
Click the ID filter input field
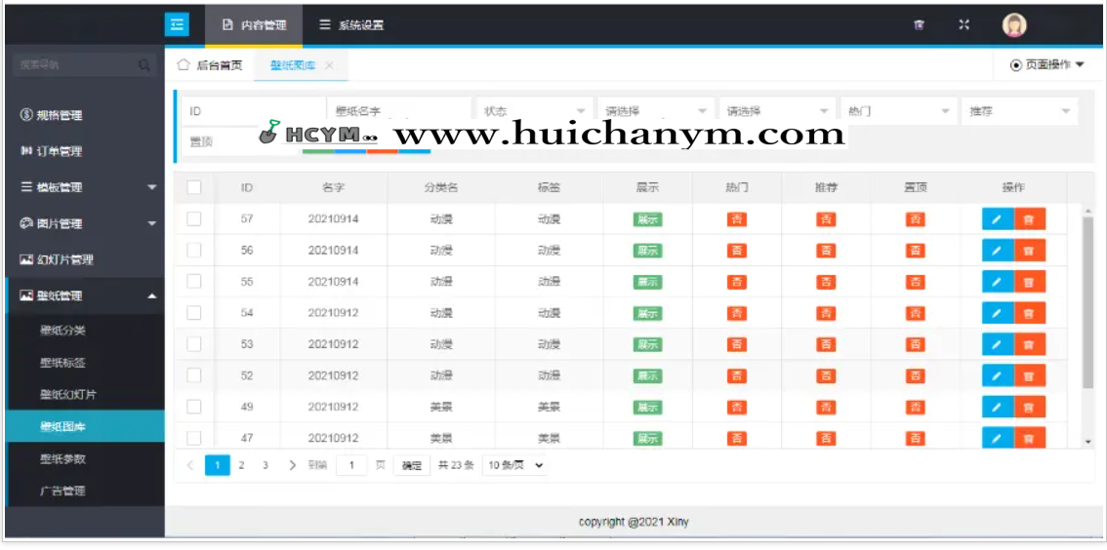(x=253, y=111)
